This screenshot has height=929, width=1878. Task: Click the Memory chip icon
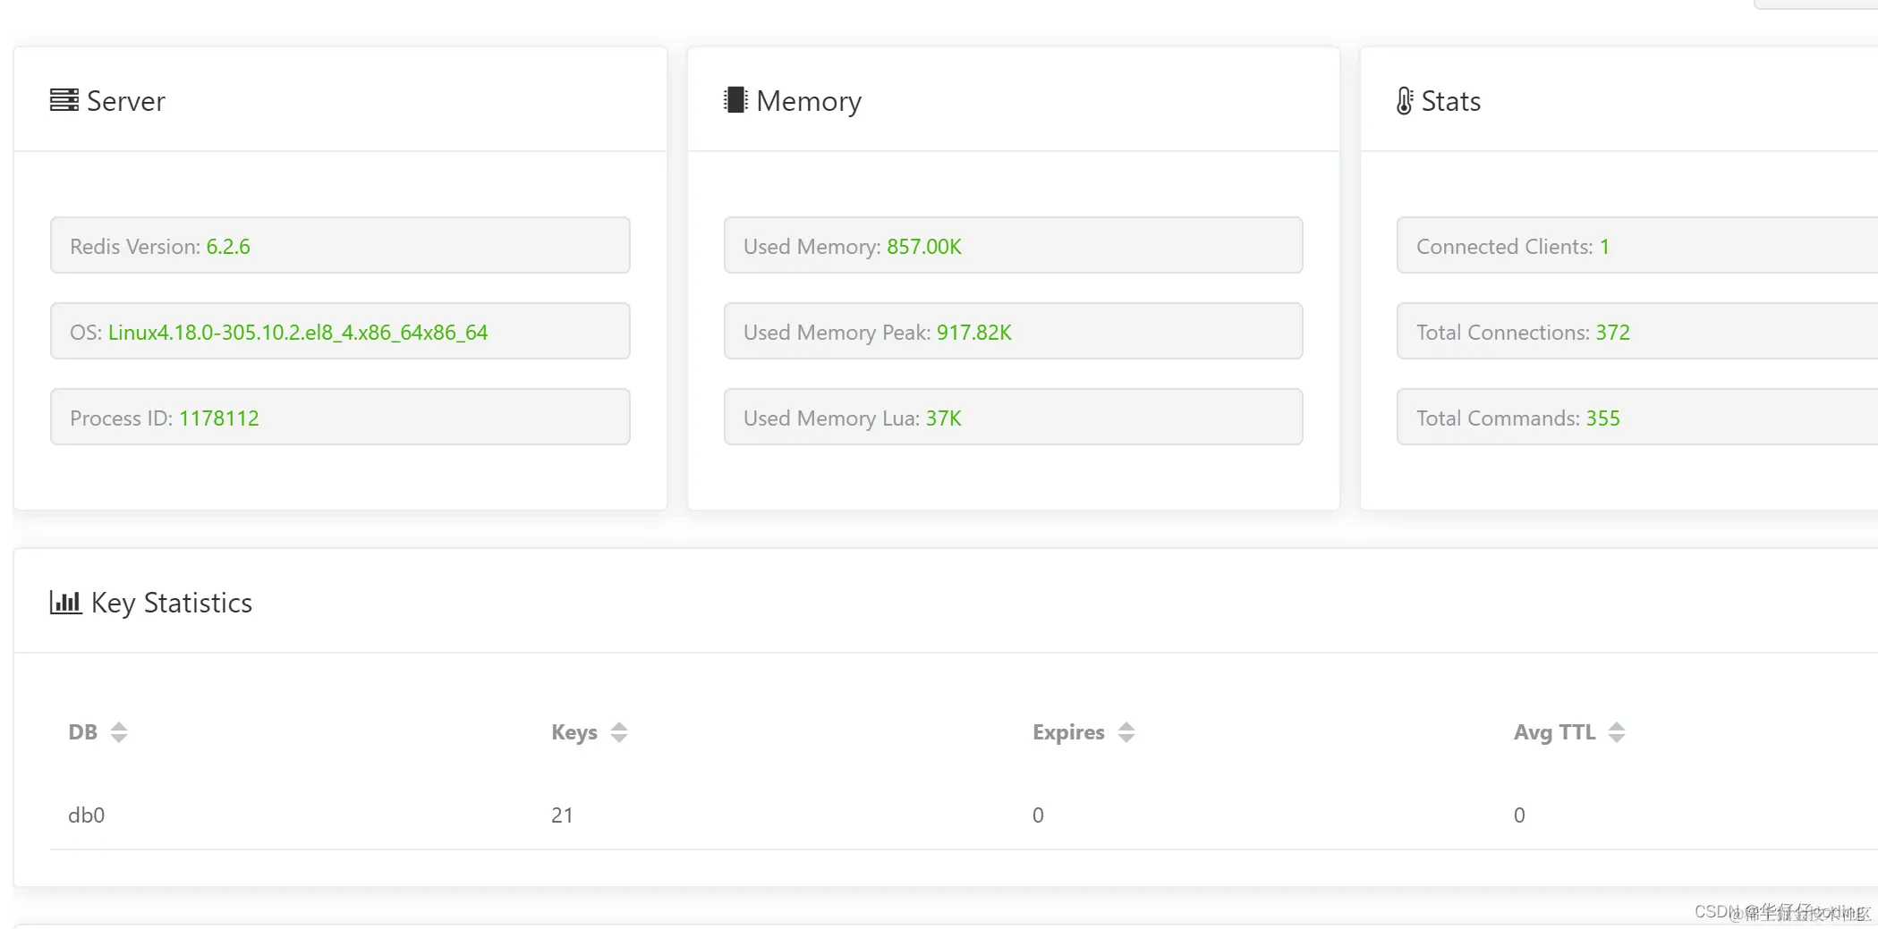pyautogui.click(x=735, y=100)
